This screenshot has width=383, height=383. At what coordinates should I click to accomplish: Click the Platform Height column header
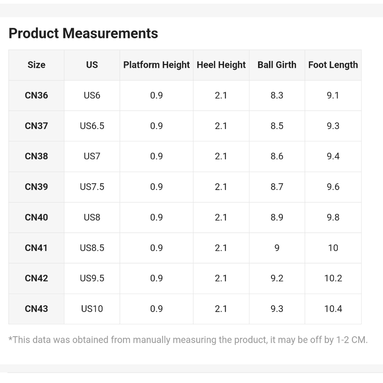(156, 65)
